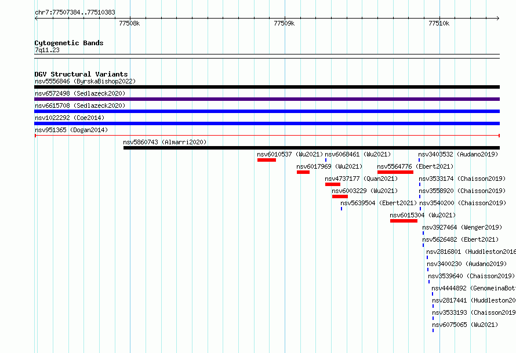This screenshot has height=353, width=516.
Task: Open nsv5564776 (Ebert2021) label
Action: [x=415, y=166]
